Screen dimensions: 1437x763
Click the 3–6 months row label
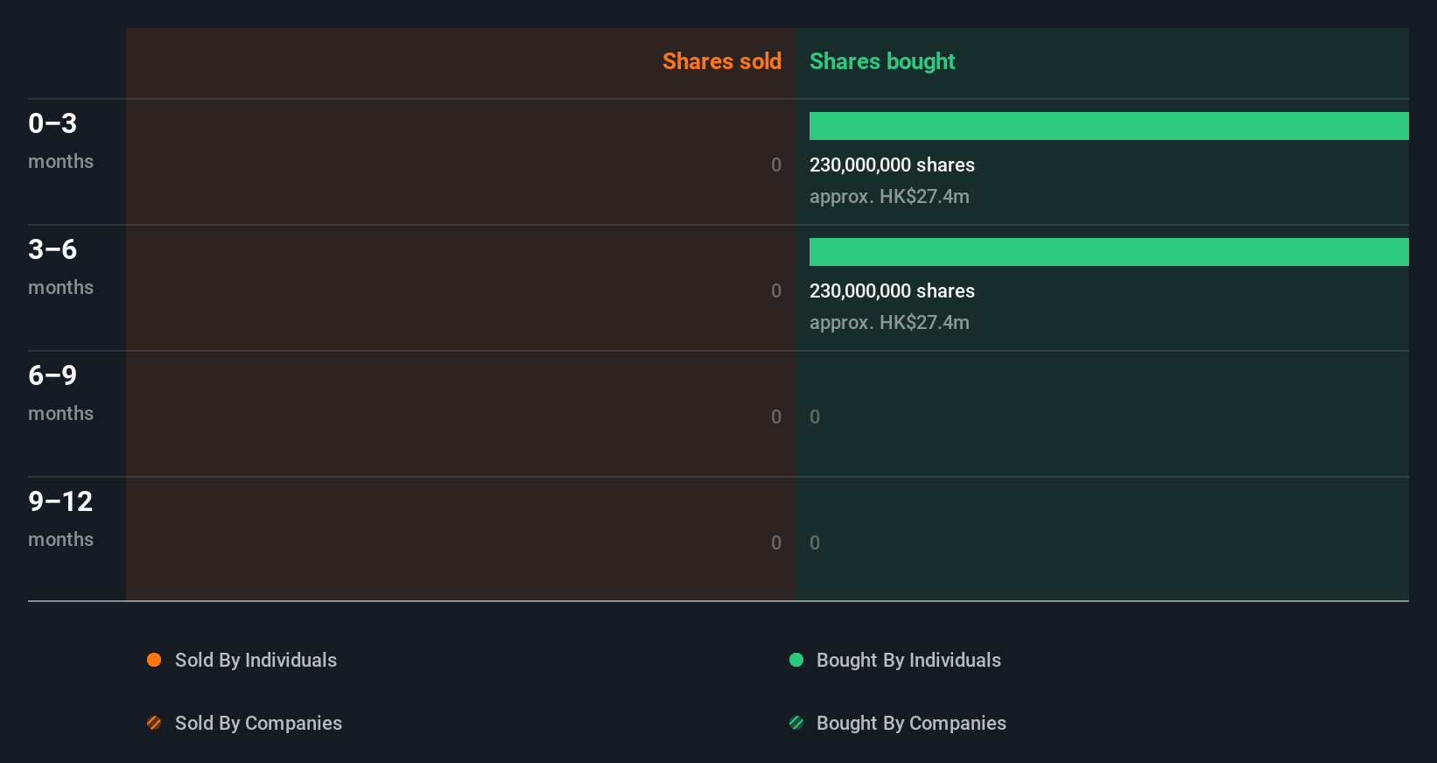click(x=60, y=266)
